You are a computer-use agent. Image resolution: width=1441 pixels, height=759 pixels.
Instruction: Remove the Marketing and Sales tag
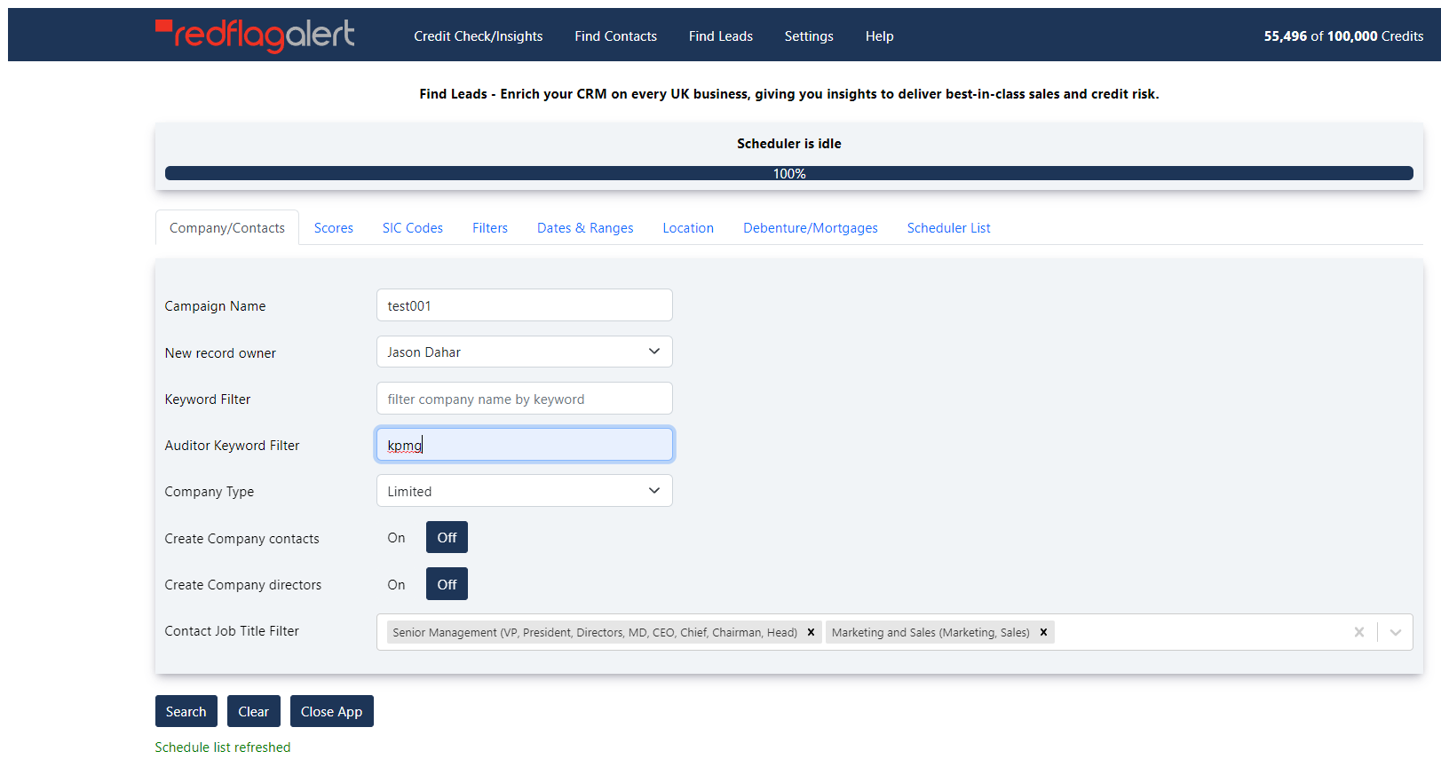(x=1043, y=632)
